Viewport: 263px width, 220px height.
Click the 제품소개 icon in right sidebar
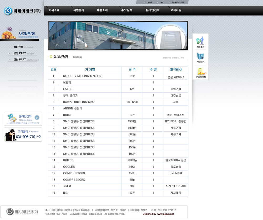pyautogui.click(x=200, y=42)
